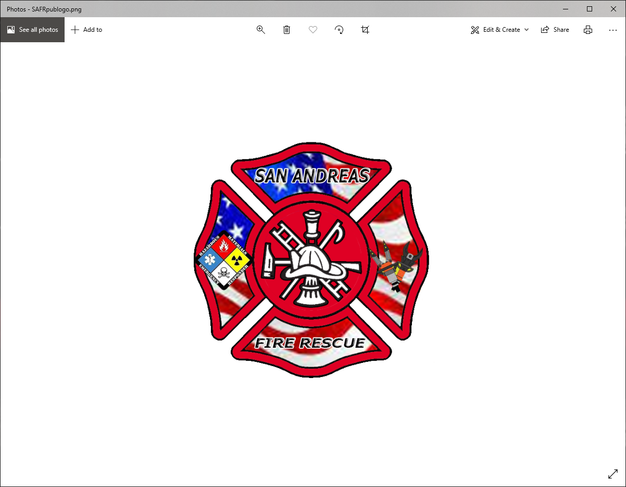The image size is (626, 487).
Task: Select the Crop tool icon
Action: click(365, 30)
